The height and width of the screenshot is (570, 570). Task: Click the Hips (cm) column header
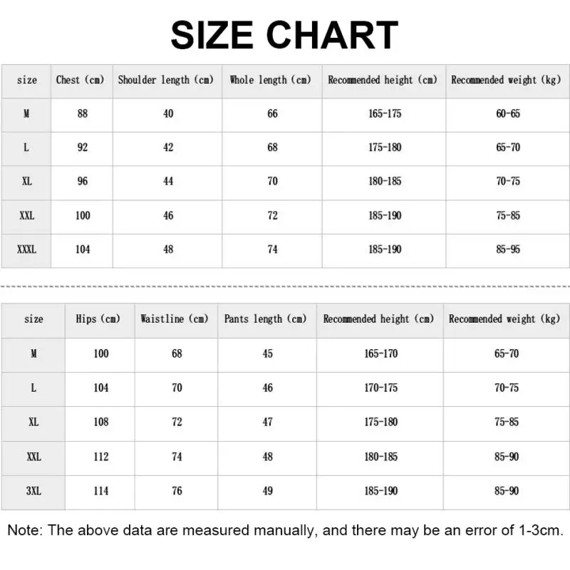coord(98,319)
